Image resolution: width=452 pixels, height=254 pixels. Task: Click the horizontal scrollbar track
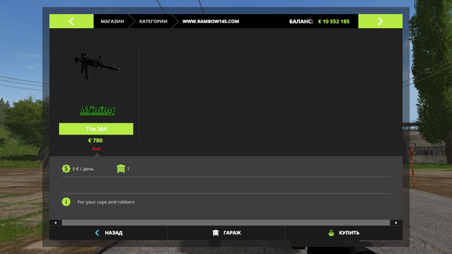pos(226,223)
